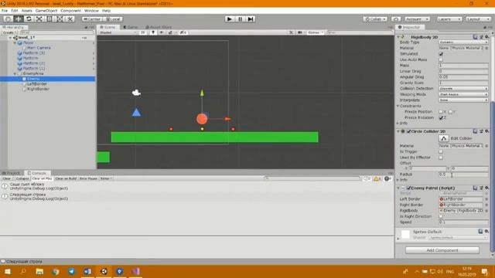Open Gizmos dropdown in Scene view
495x278 pixels.
pyautogui.click(x=316, y=32)
